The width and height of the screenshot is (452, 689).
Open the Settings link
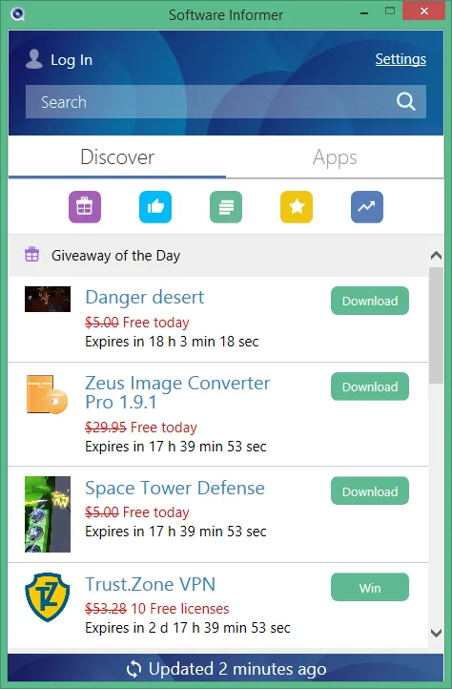click(x=401, y=59)
